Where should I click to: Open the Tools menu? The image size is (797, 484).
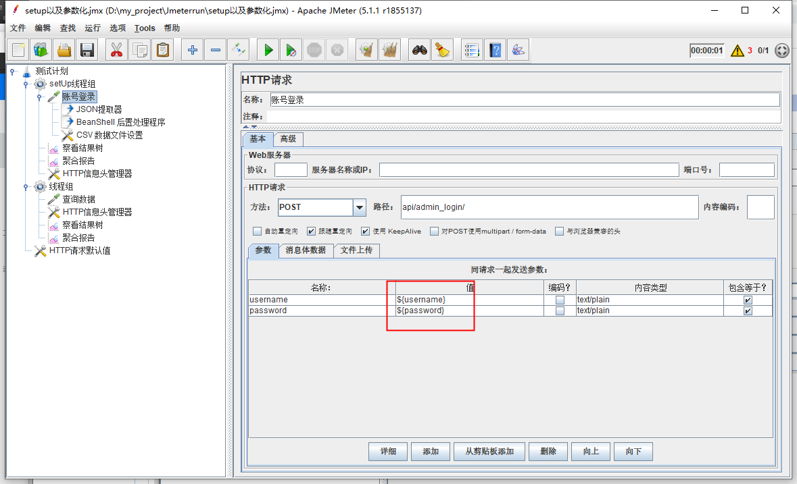(145, 28)
